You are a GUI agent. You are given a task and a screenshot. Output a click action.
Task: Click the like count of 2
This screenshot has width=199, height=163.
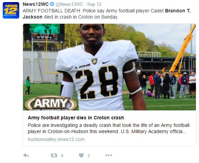(89, 156)
